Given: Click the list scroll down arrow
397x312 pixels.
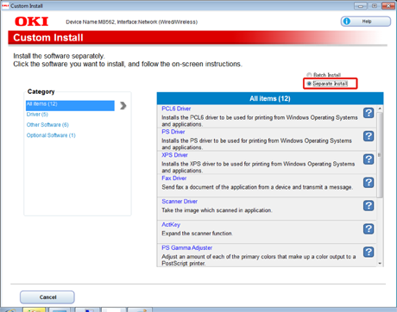Looking at the screenshot, I should click(x=380, y=263).
